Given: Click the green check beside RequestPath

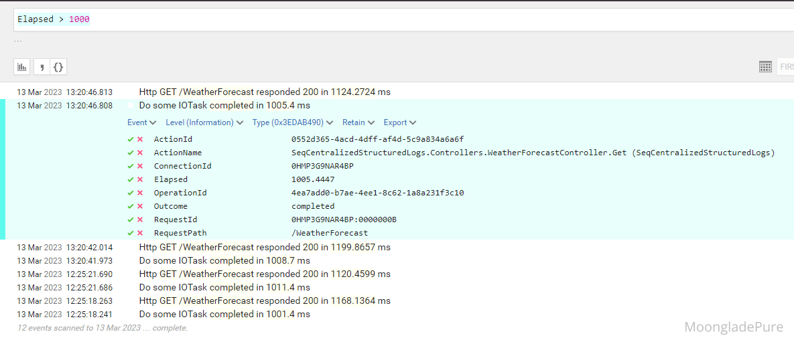Looking at the screenshot, I should [131, 233].
